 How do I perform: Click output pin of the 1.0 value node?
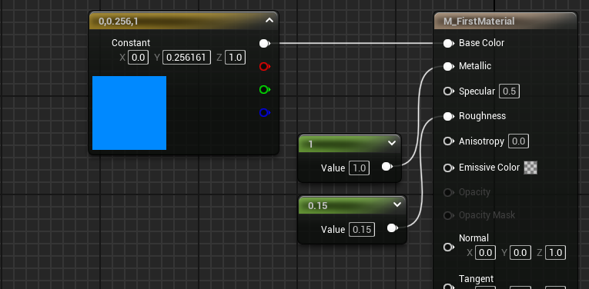(x=387, y=167)
